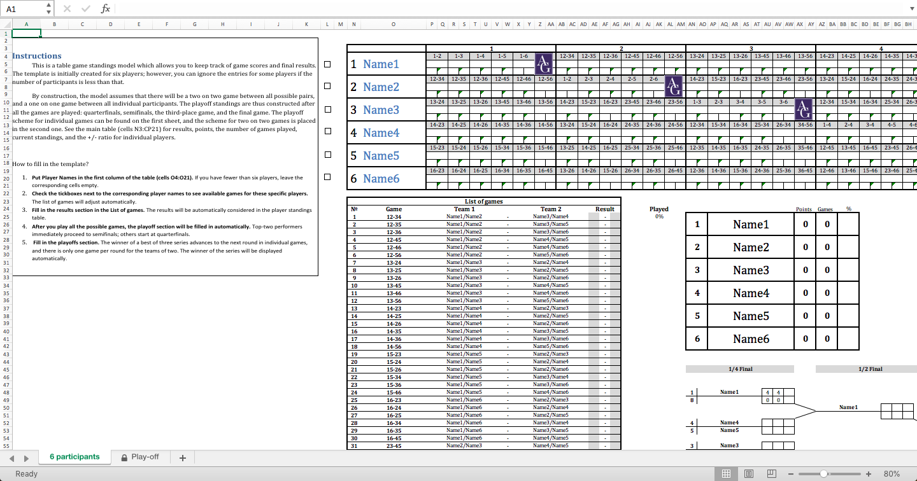Click the Name Box showing A1

tap(23, 8)
